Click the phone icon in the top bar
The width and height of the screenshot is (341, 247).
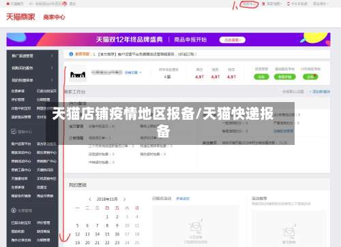pos(288,3)
